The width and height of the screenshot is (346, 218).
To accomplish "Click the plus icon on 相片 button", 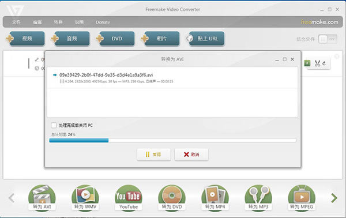I will (x=145, y=39).
